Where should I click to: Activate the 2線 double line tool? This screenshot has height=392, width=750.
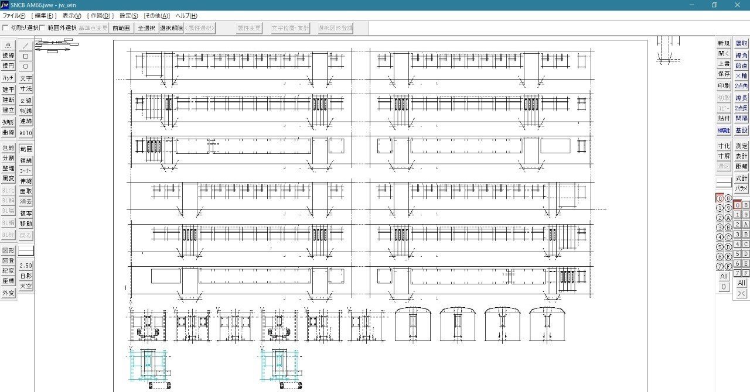tap(26, 101)
